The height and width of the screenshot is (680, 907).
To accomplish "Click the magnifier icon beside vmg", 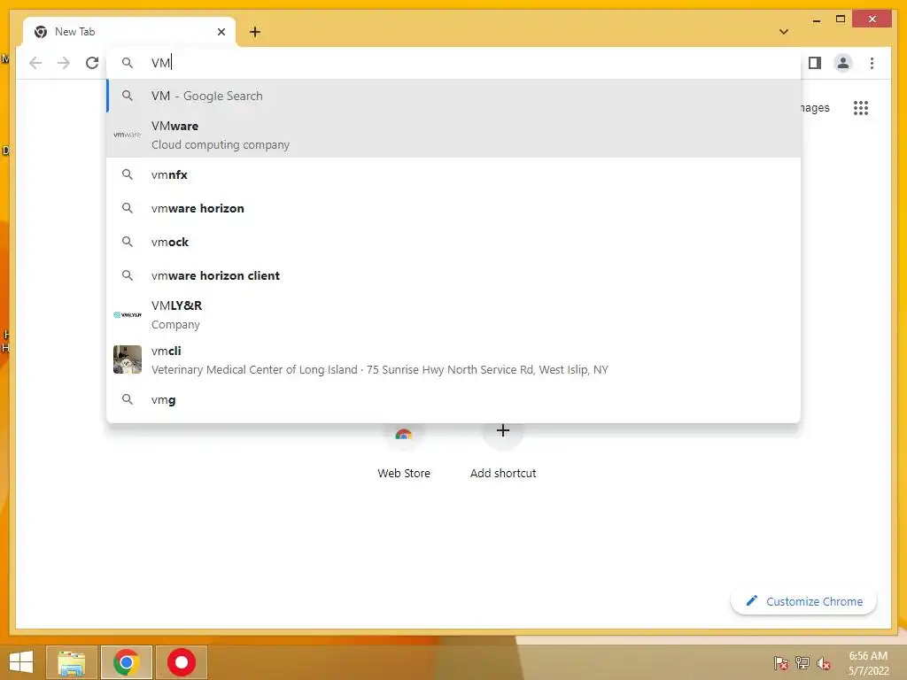I will [128, 399].
